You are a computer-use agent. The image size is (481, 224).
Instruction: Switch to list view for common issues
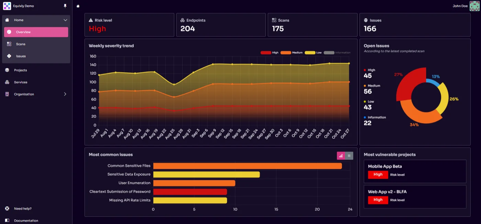pyautogui.click(x=349, y=156)
